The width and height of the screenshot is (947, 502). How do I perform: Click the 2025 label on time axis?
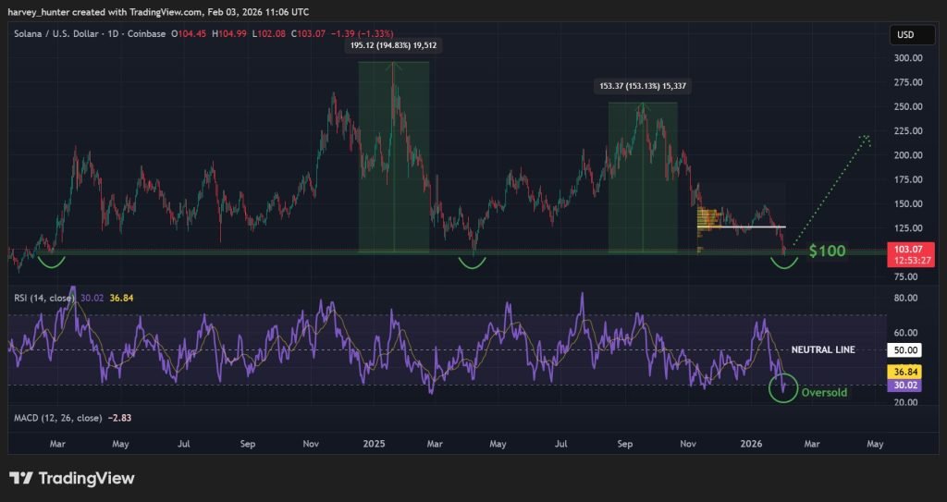(x=375, y=444)
